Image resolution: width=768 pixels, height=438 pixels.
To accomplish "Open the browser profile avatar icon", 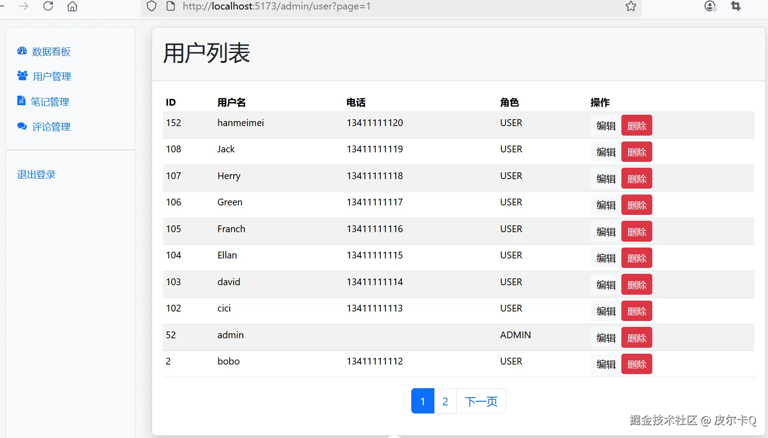I will coord(709,6).
